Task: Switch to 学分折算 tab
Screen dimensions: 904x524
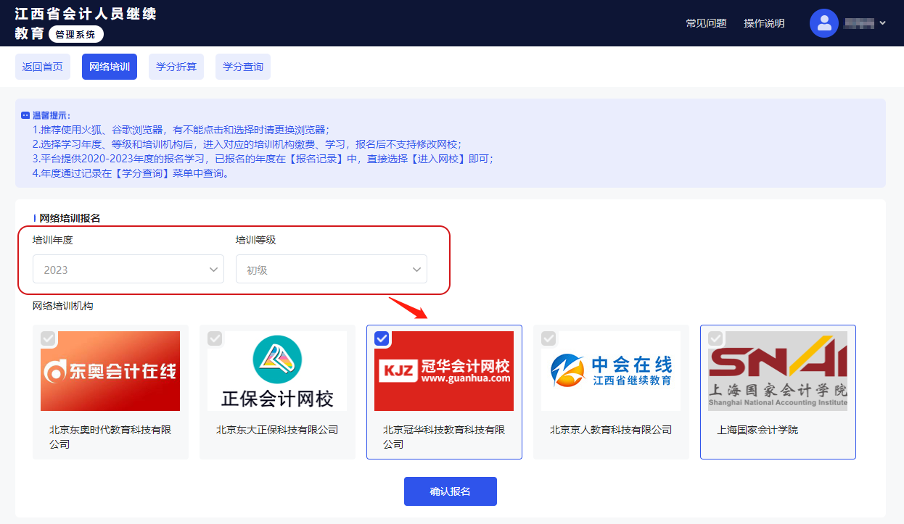Action: click(176, 67)
